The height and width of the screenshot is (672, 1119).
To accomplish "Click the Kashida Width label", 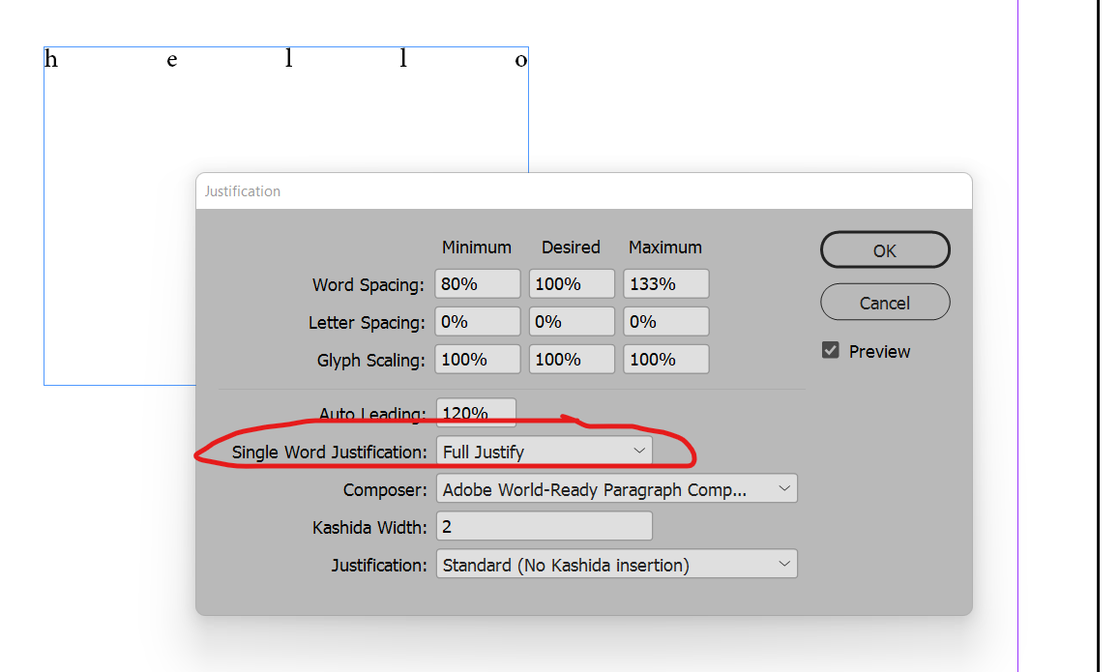I will point(368,528).
